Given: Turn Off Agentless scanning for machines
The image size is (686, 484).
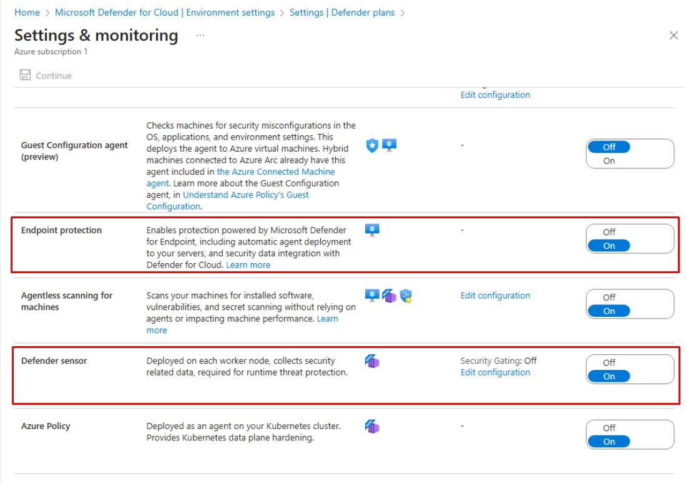Looking at the screenshot, I should coord(609,298).
